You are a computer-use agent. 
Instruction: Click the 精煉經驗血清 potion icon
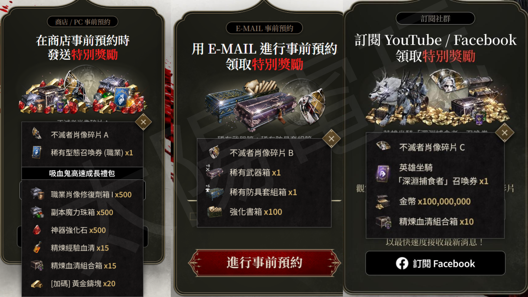[x=37, y=248]
